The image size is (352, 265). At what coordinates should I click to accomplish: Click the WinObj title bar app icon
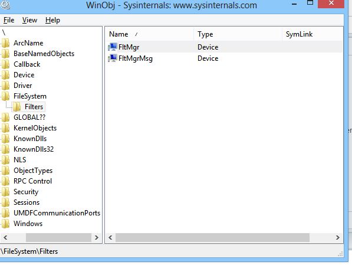click(5, 5)
